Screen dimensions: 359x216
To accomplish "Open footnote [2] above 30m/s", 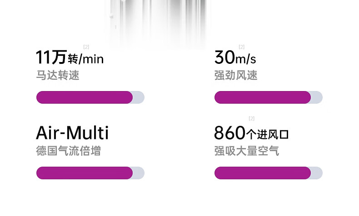I will tap(241, 47).
